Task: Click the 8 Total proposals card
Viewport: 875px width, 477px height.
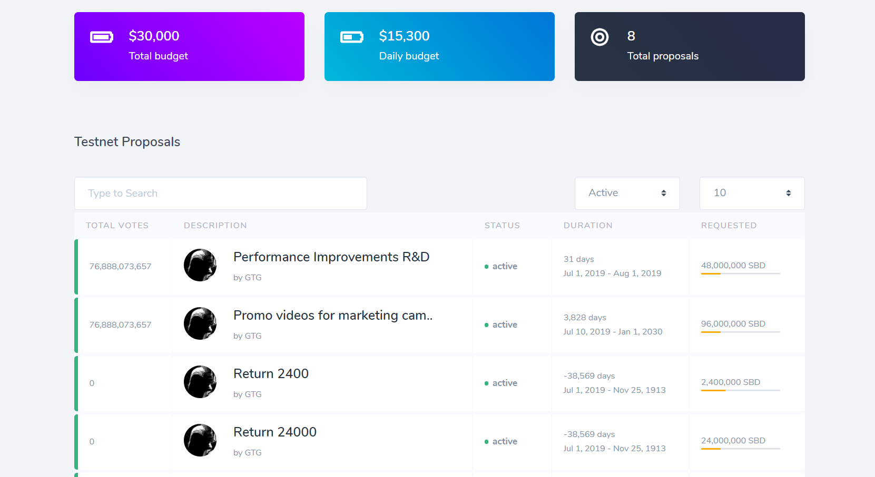Action: [690, 46]
